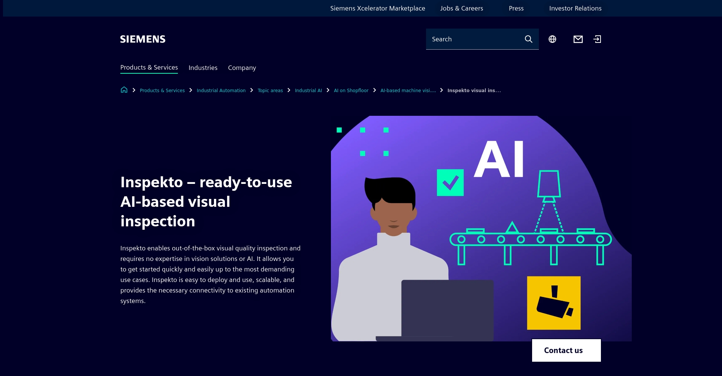This screenshot has width=722, height=376.
Task: Open the Press link
Action: [516, 8]
